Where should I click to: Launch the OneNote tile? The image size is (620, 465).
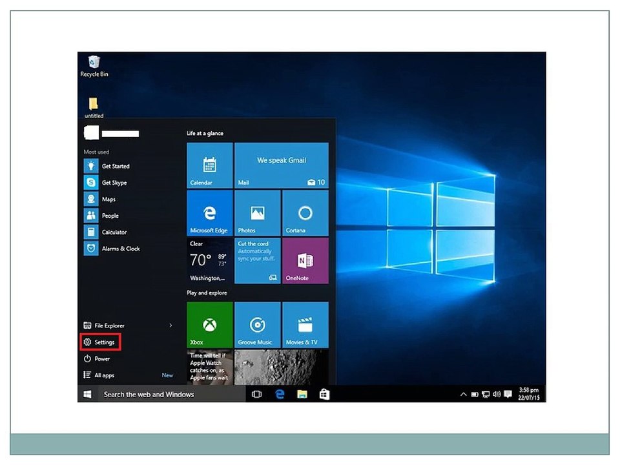pos(305,260)
